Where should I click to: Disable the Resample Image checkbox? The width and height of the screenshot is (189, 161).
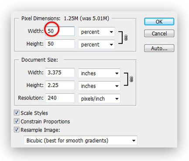(x=17, y=130)
